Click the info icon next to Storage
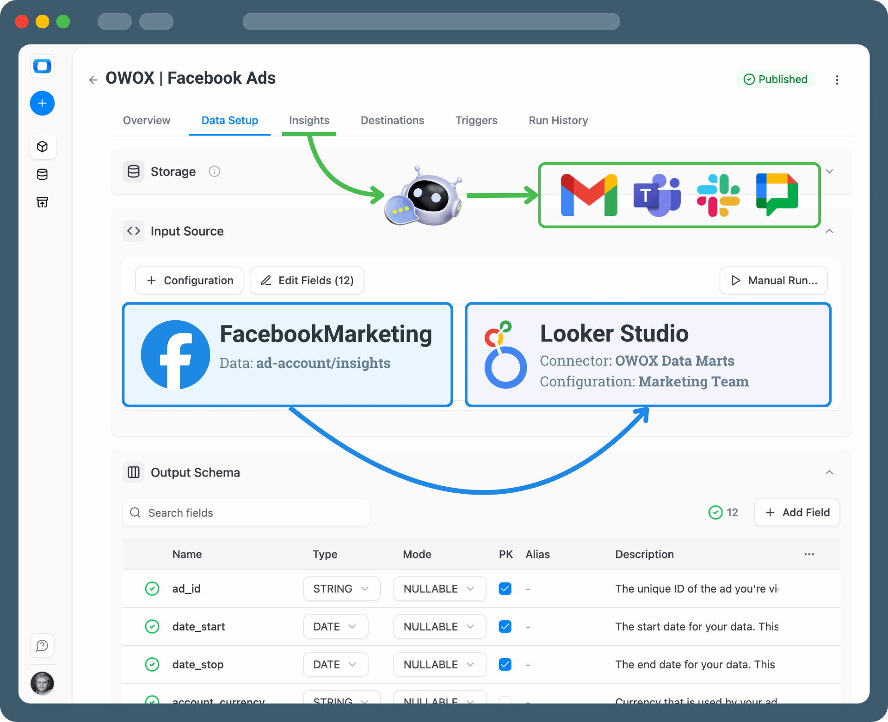 pyautogui.click(x=214, y=171)
